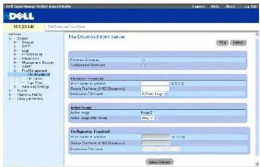Click the Refresh button
The height and width of the screenshot is (167, 260).
(238, 43)
